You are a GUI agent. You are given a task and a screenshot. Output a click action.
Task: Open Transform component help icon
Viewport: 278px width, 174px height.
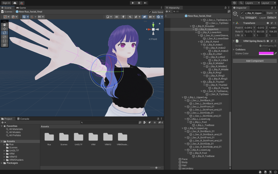coord(268,23)
